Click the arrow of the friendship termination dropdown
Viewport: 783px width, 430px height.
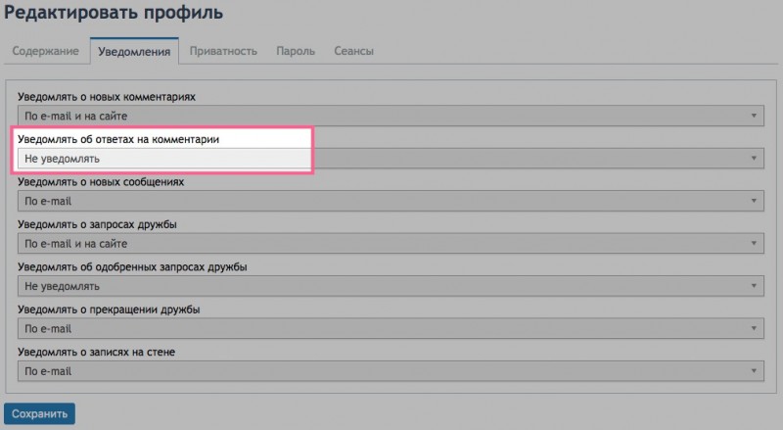[754, 328]
